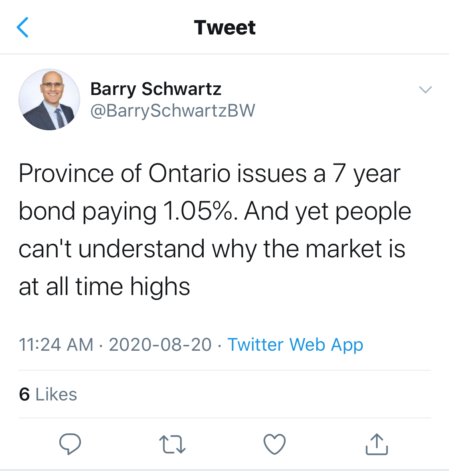Screen dimensions: 449x471
Task: Open Barry Schwartz's profile photo
Action: (x=49, y=99)
